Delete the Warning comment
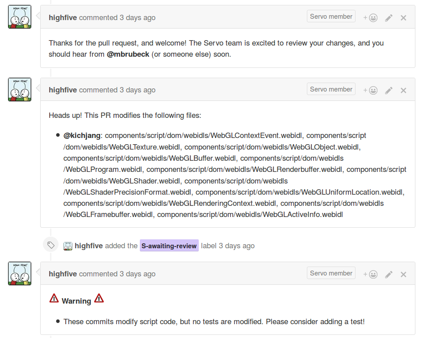The image size is (423, 338). (x=403, y=274)
